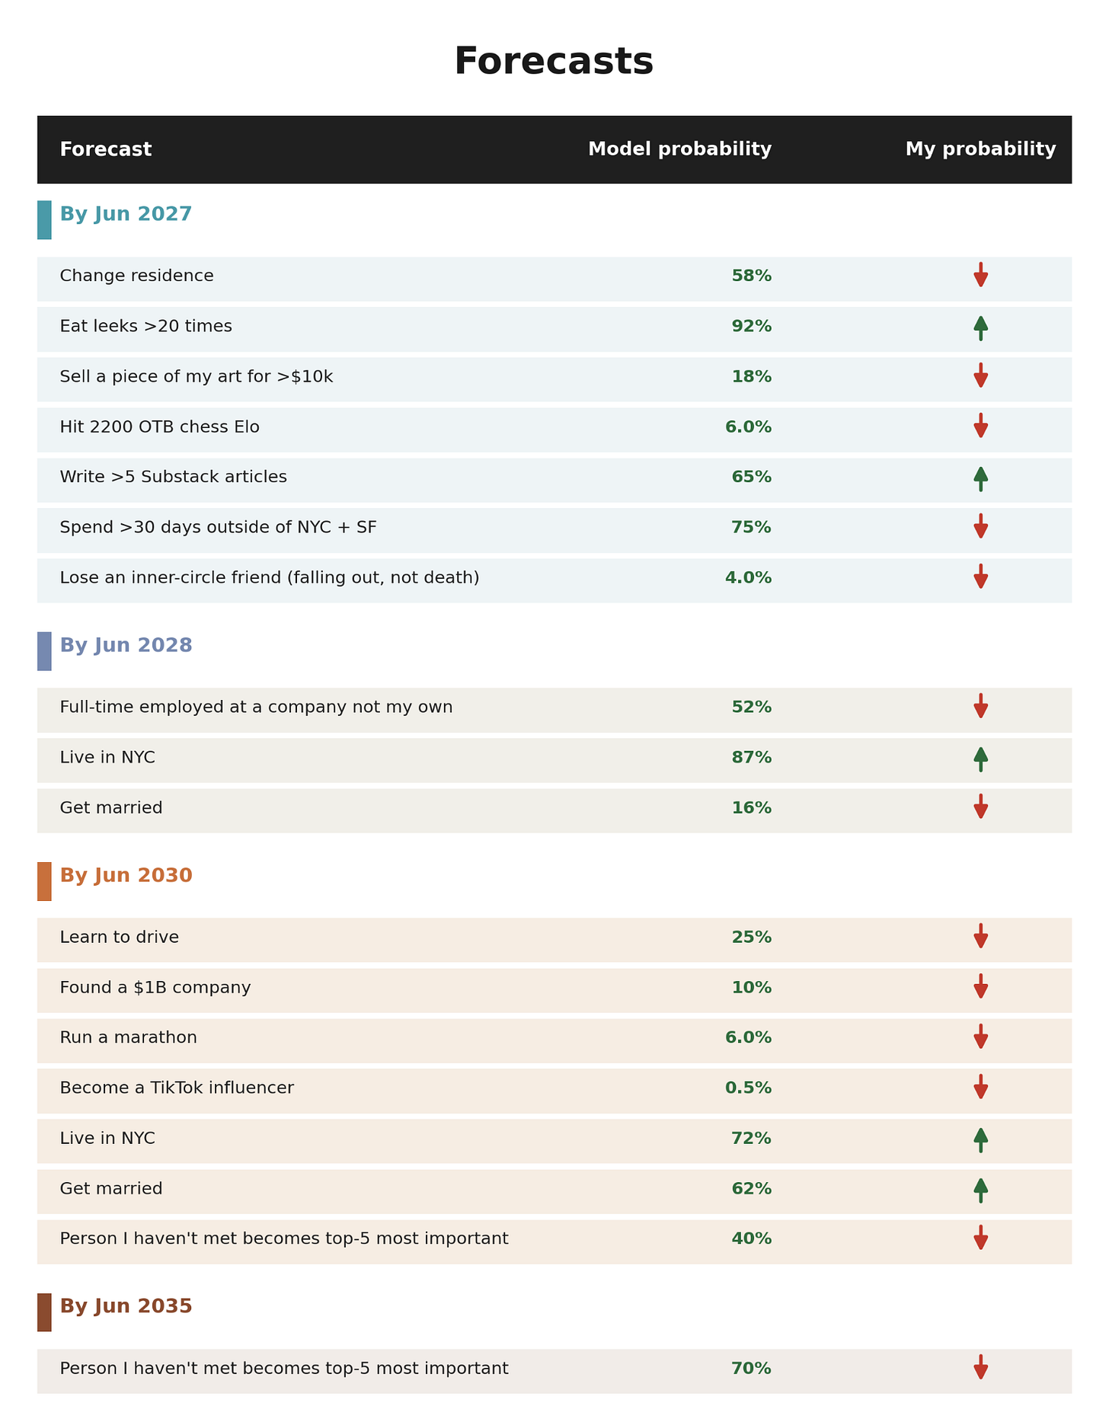Click the green arrow for Write Substack articles
This screenshot has width=1109, height=1425.
pos(980,478)
